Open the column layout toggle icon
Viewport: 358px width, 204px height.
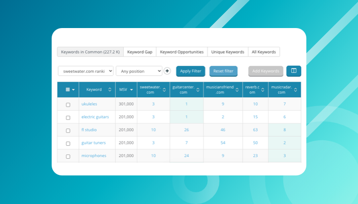[294, 71]
